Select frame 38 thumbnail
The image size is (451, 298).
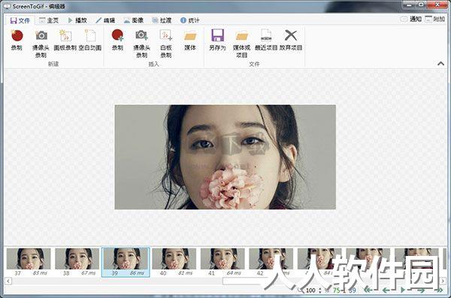tap(77, 262)
